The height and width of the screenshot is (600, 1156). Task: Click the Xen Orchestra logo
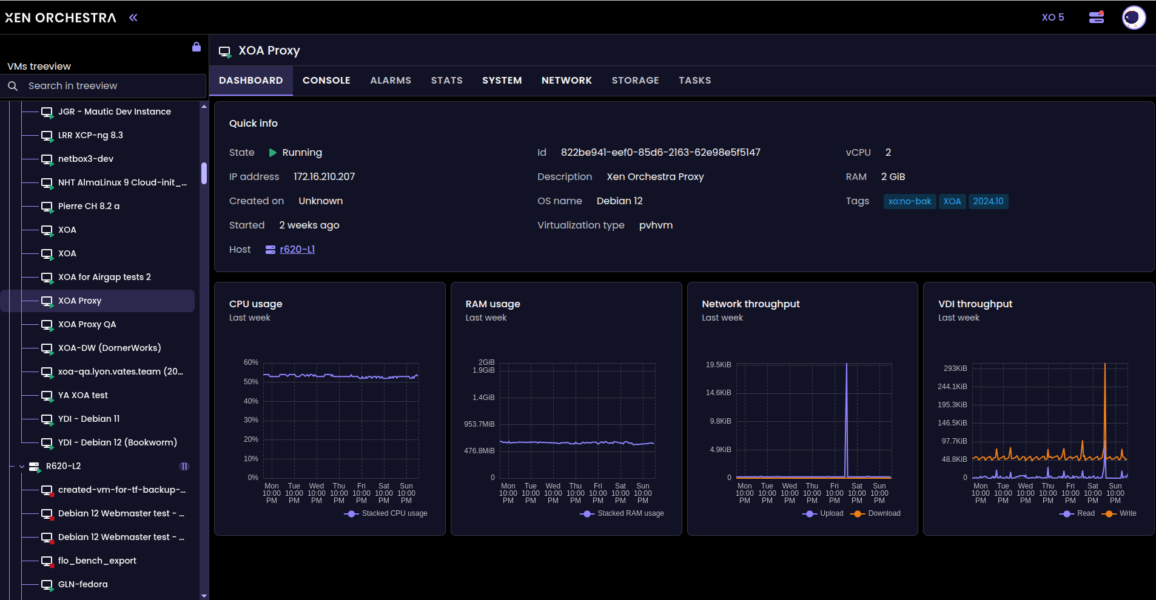(x=61, y=18)
